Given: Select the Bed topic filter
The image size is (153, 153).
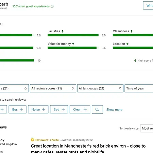Looking at the screenshot, I should (x=59, y=109).
